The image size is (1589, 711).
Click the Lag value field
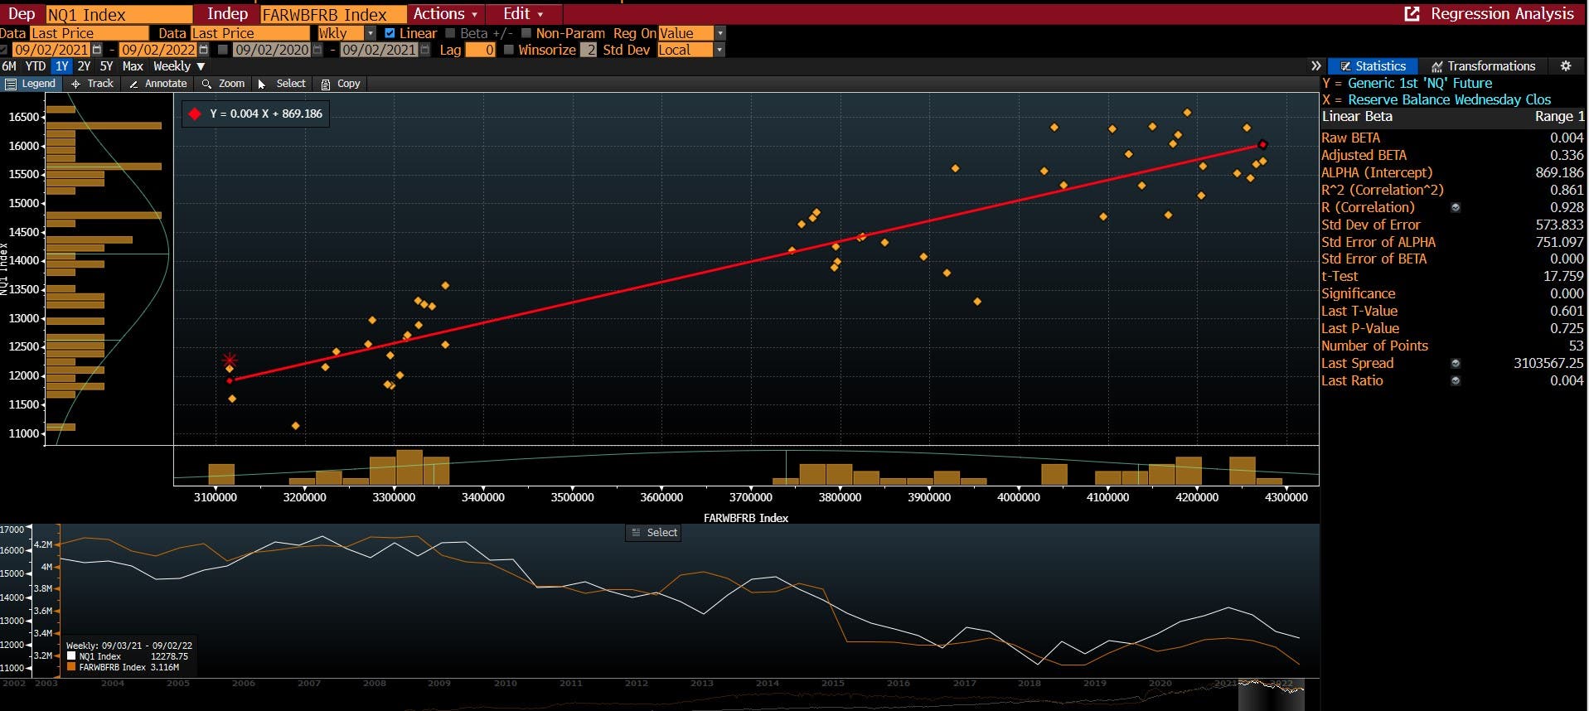(x=481, y=50)
